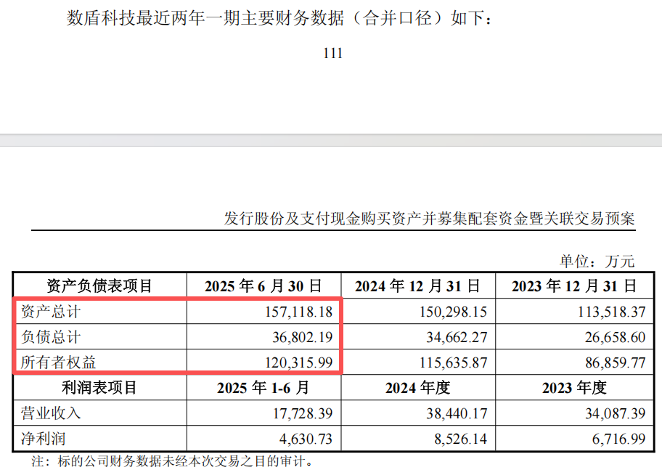The height and width of the screenshot is (470, 662).
Task: Click the value 34,662.27
Action: click(457, 337)
